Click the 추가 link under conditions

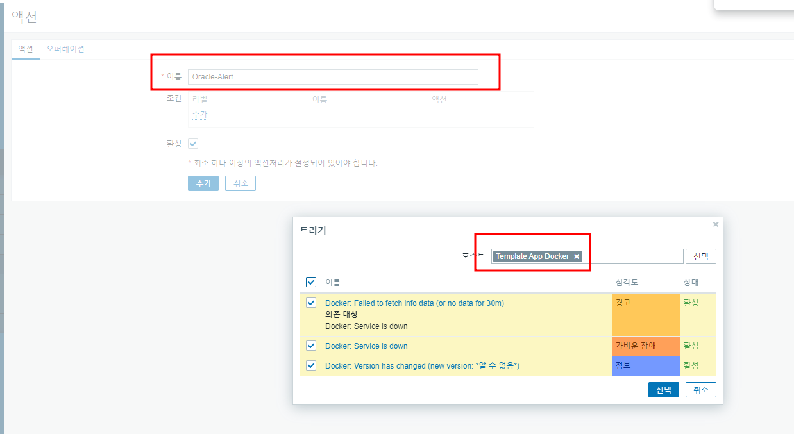(199, 114)
